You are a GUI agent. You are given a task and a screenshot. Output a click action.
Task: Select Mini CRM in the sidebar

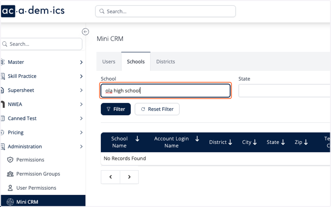[43, 201]
